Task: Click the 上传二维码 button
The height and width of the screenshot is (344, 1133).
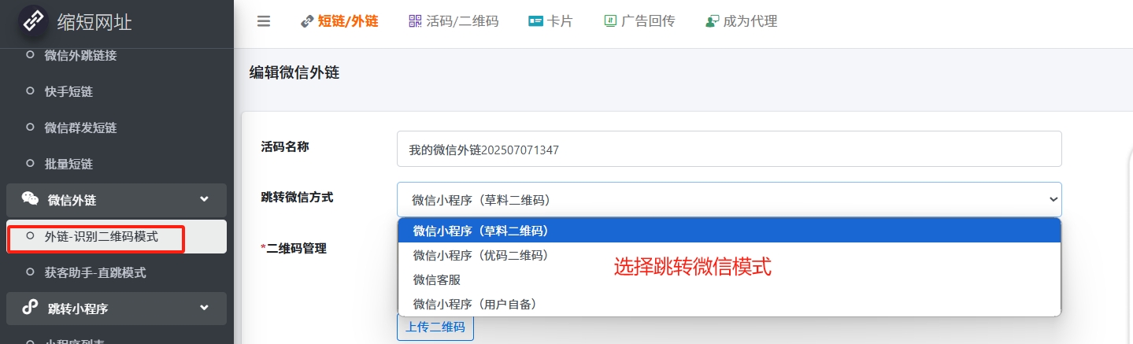Action: pyautogui.click(x=435, y=327)
